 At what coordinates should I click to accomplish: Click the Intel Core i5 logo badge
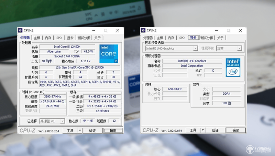[109, 54]
